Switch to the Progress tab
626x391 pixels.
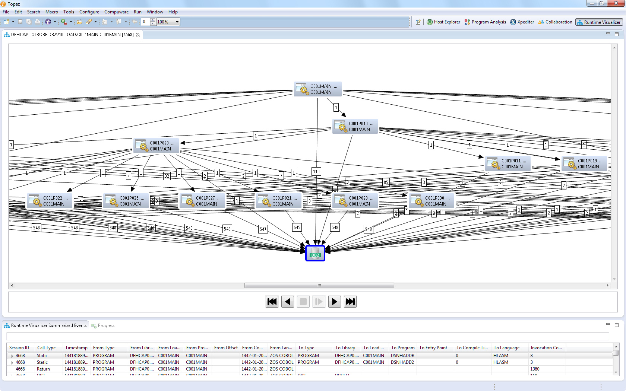coord(106,325)
